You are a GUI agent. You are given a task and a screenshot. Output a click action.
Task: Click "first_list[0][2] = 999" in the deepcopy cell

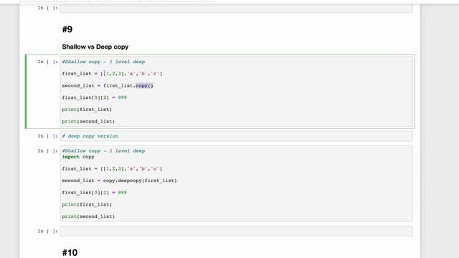point(94,193)
